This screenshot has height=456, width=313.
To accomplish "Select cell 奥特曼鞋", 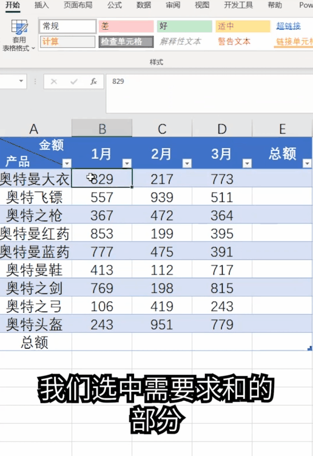I will [x=35, y=270].
